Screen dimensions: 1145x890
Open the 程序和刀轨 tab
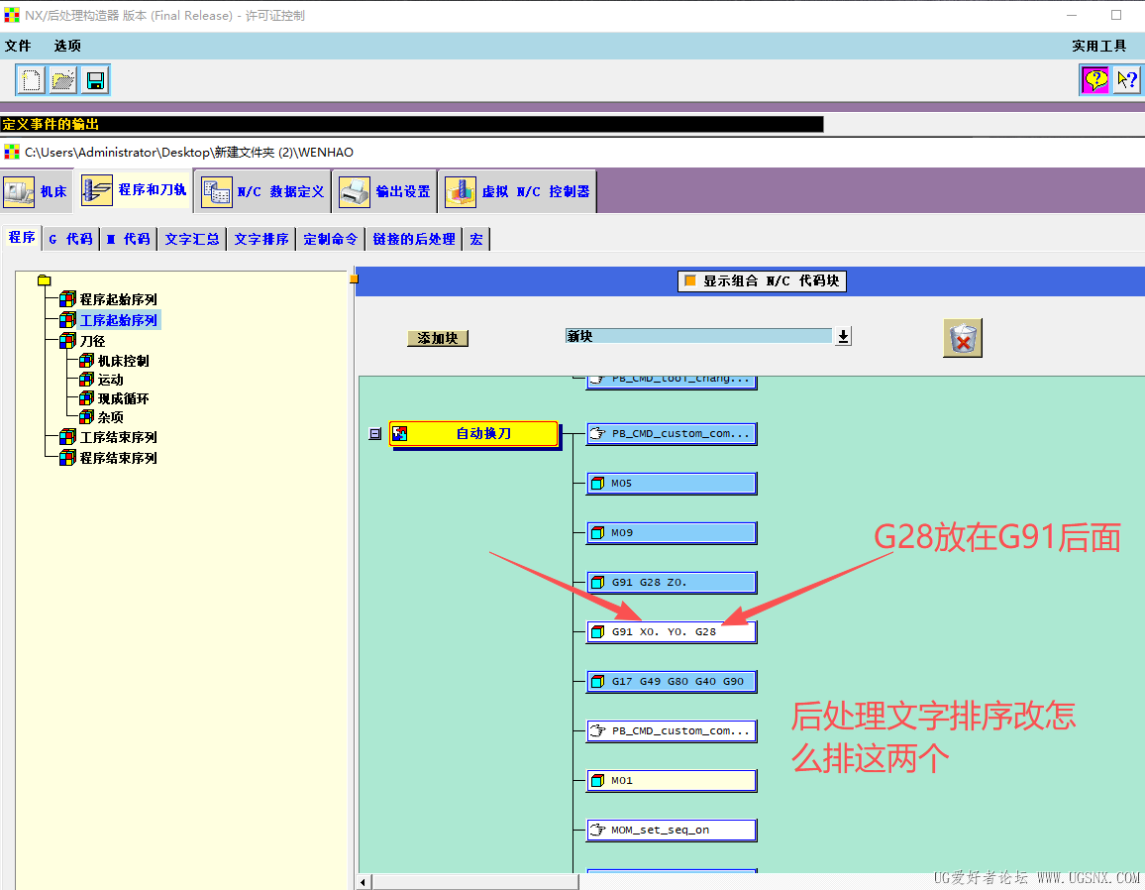(134, 190)
